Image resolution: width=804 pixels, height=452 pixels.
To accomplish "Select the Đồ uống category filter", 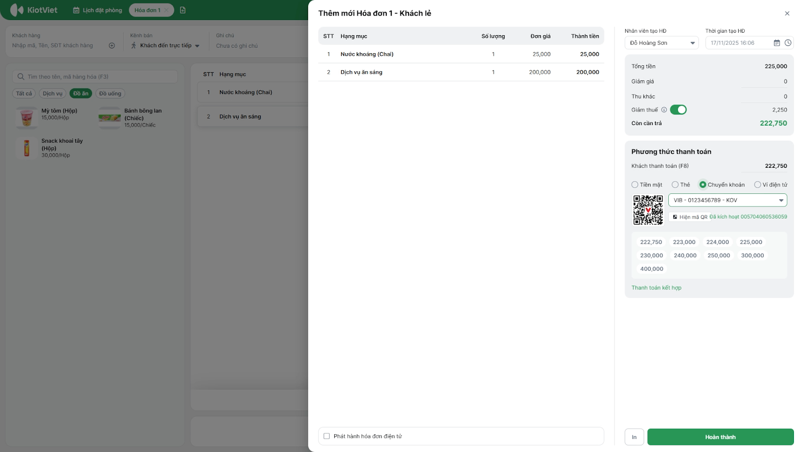I will (110, 93).
